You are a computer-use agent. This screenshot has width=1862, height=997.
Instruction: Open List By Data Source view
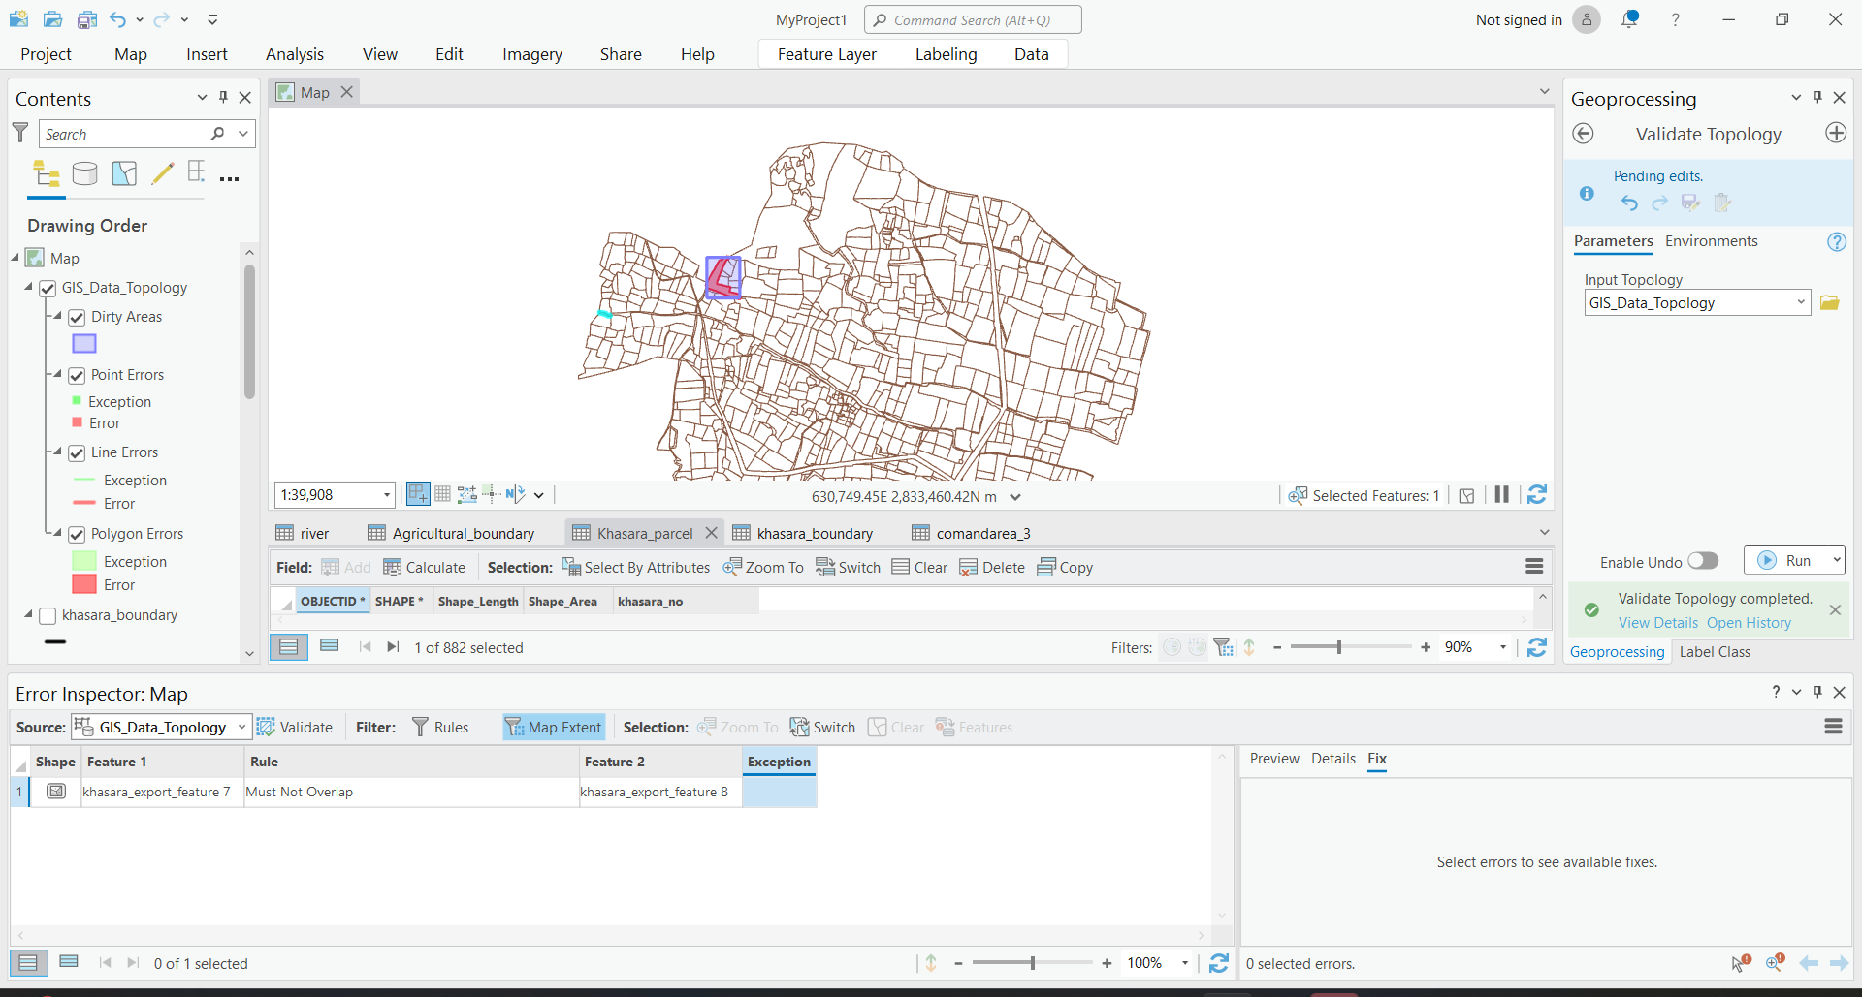click(85, 173)
